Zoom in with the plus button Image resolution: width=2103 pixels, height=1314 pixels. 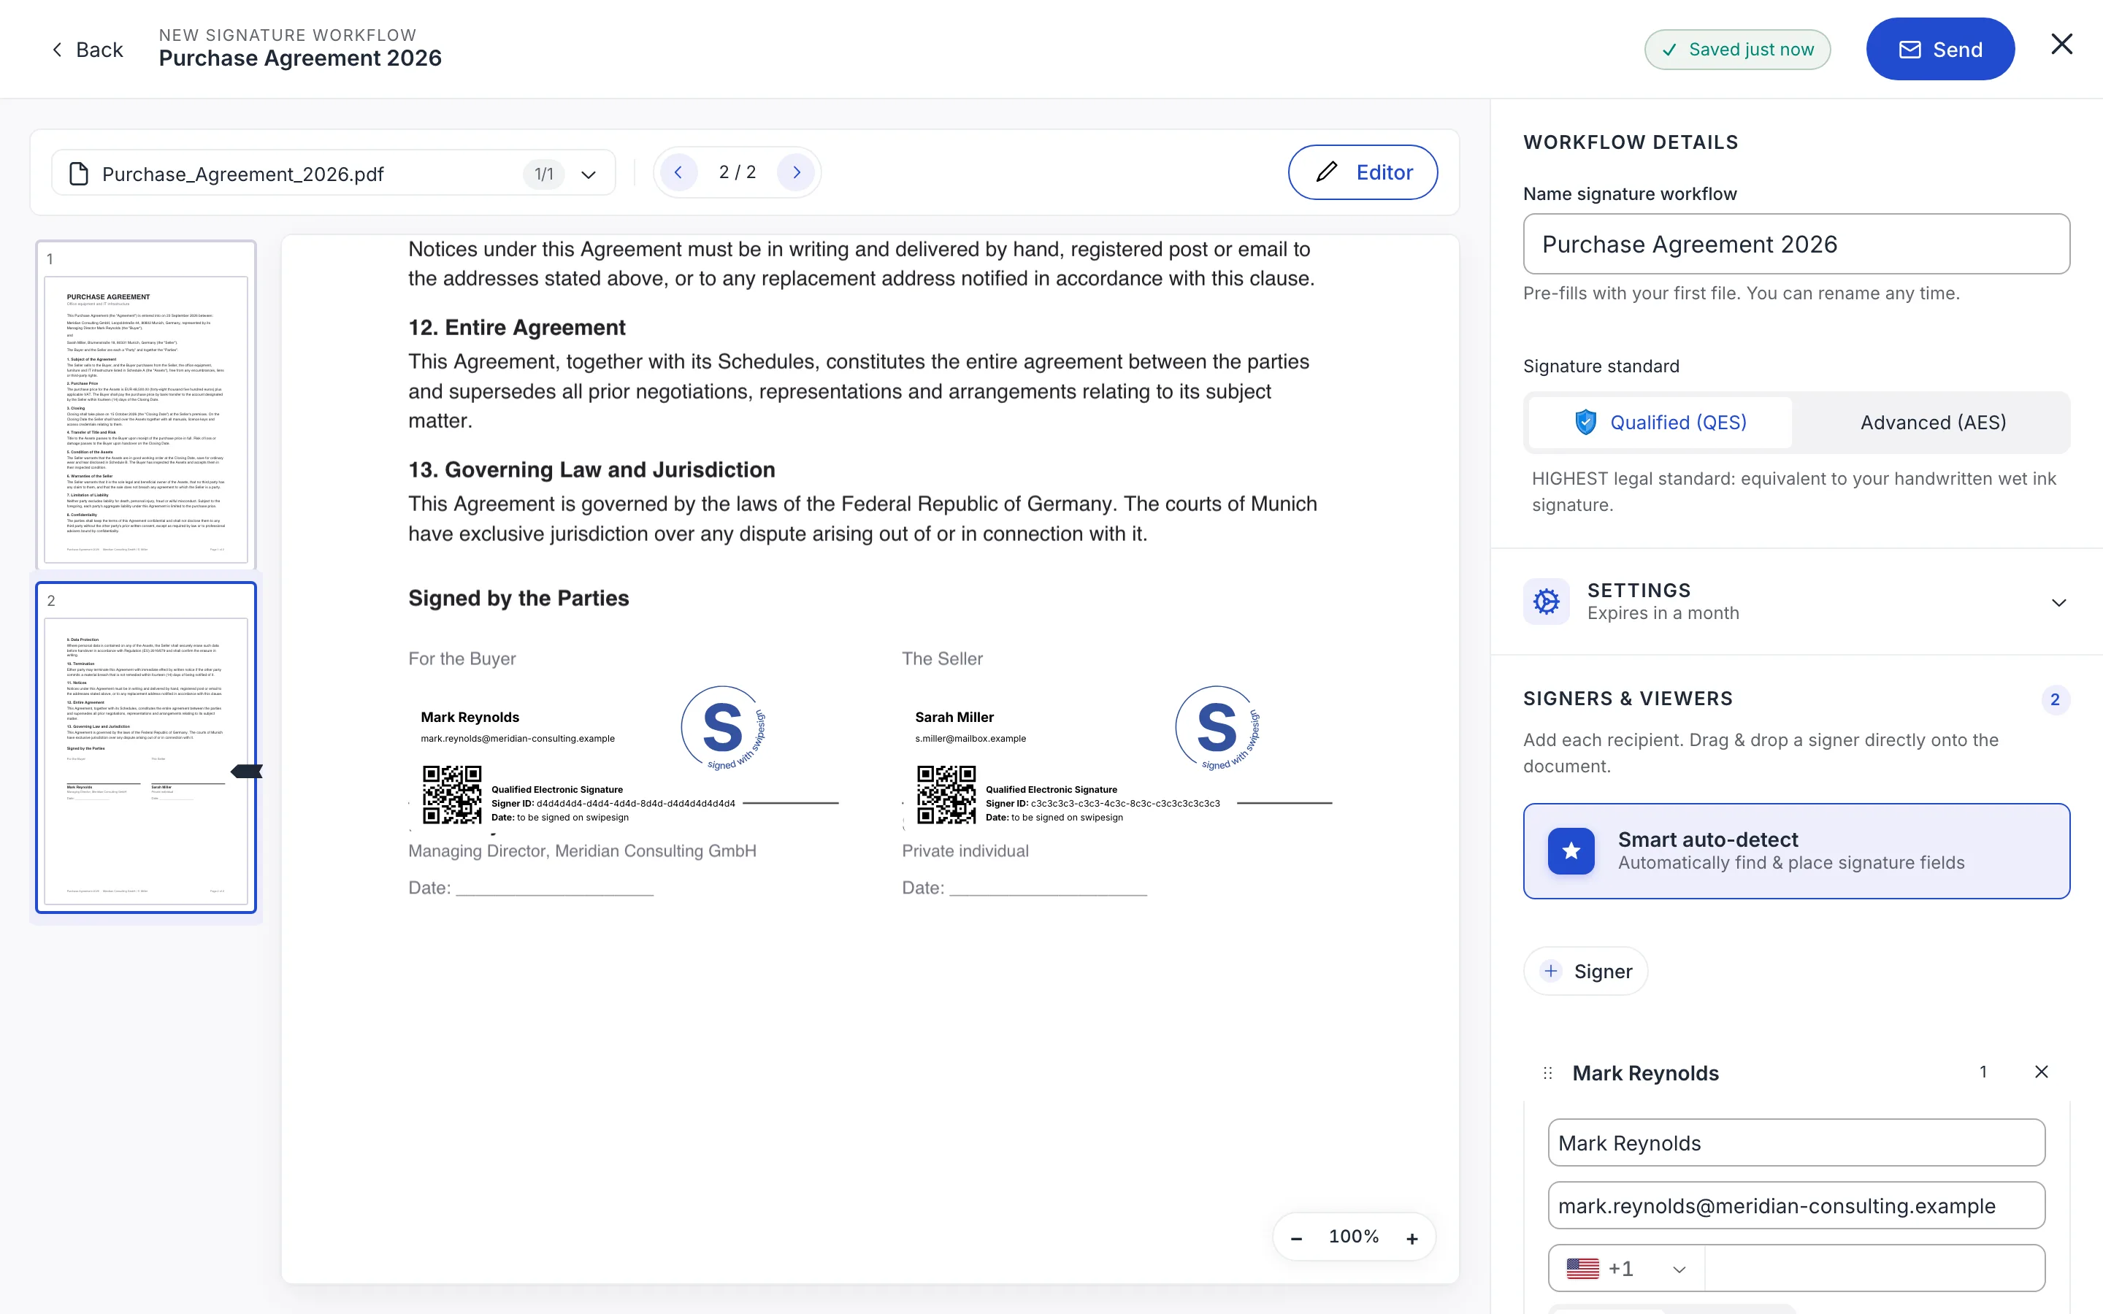click(1411, 1237)
